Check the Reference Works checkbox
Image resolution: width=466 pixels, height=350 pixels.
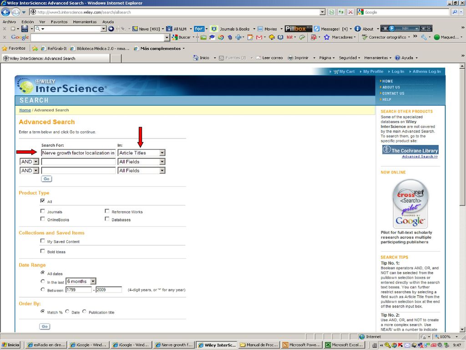click(x=107, y=211)
